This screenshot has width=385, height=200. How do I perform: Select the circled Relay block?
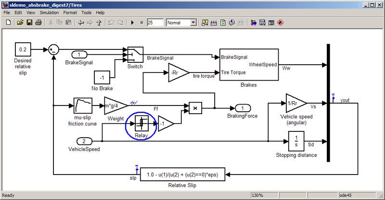141,124
